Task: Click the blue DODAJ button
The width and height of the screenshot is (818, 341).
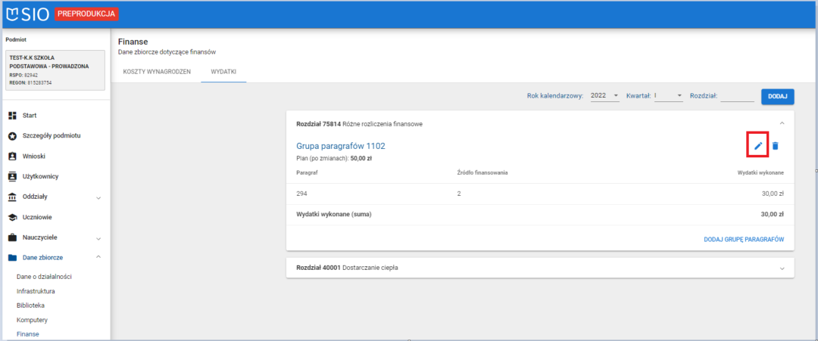Action: (x=777, y=96)
